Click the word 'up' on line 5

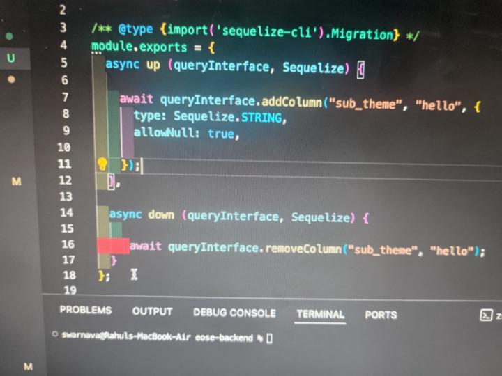[153, 65]
